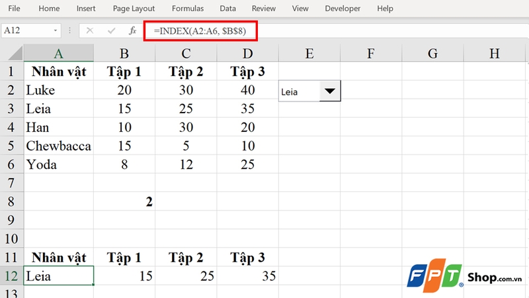Open the Formulas ribbon tab
The width and height of the screenshot is (529, 298).
(188, 9)
